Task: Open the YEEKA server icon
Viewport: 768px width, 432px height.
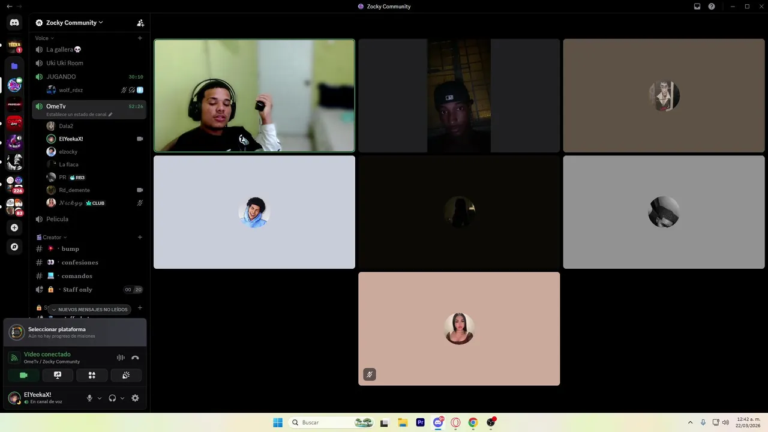Action: coord(14,45)
